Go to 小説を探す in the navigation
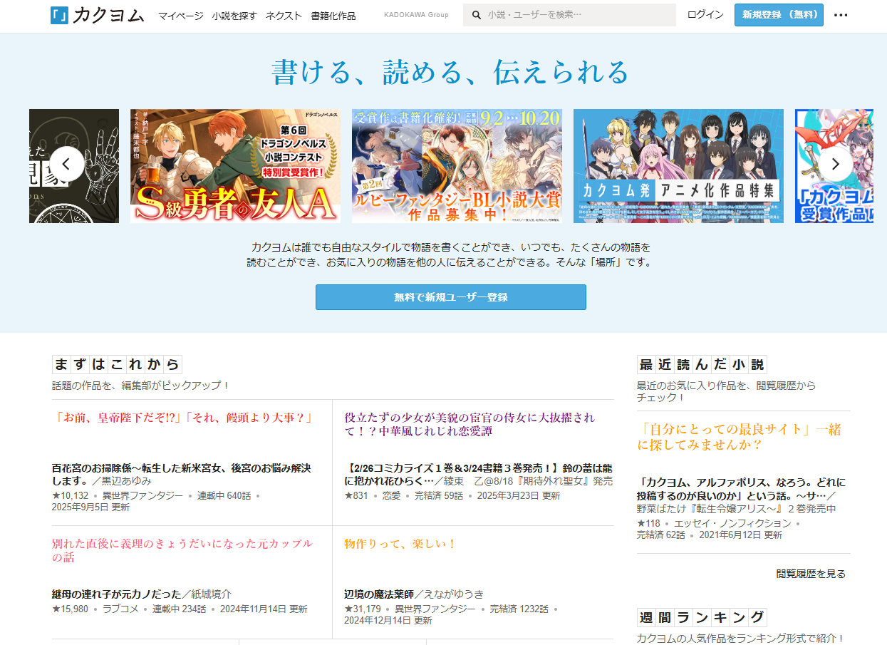Image resolution: width=887 pixels, height=645 pixels. pos(234,16)
